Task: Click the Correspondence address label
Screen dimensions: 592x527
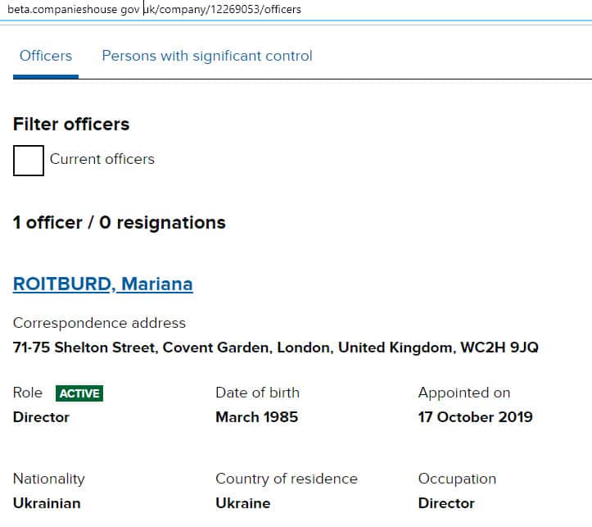Action: click(99, 323)
